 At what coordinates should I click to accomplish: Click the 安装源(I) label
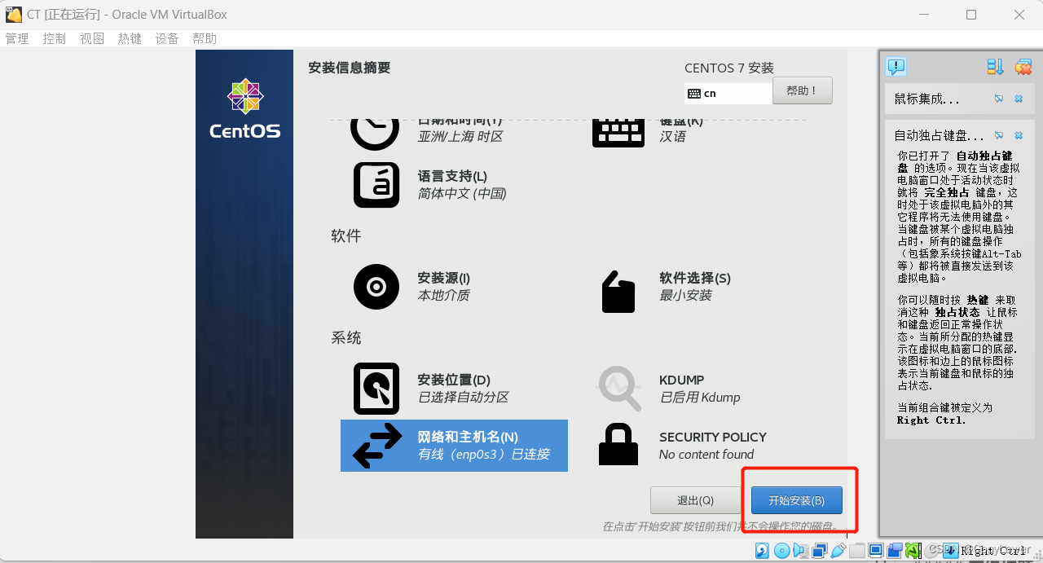(x=443, y=278)
